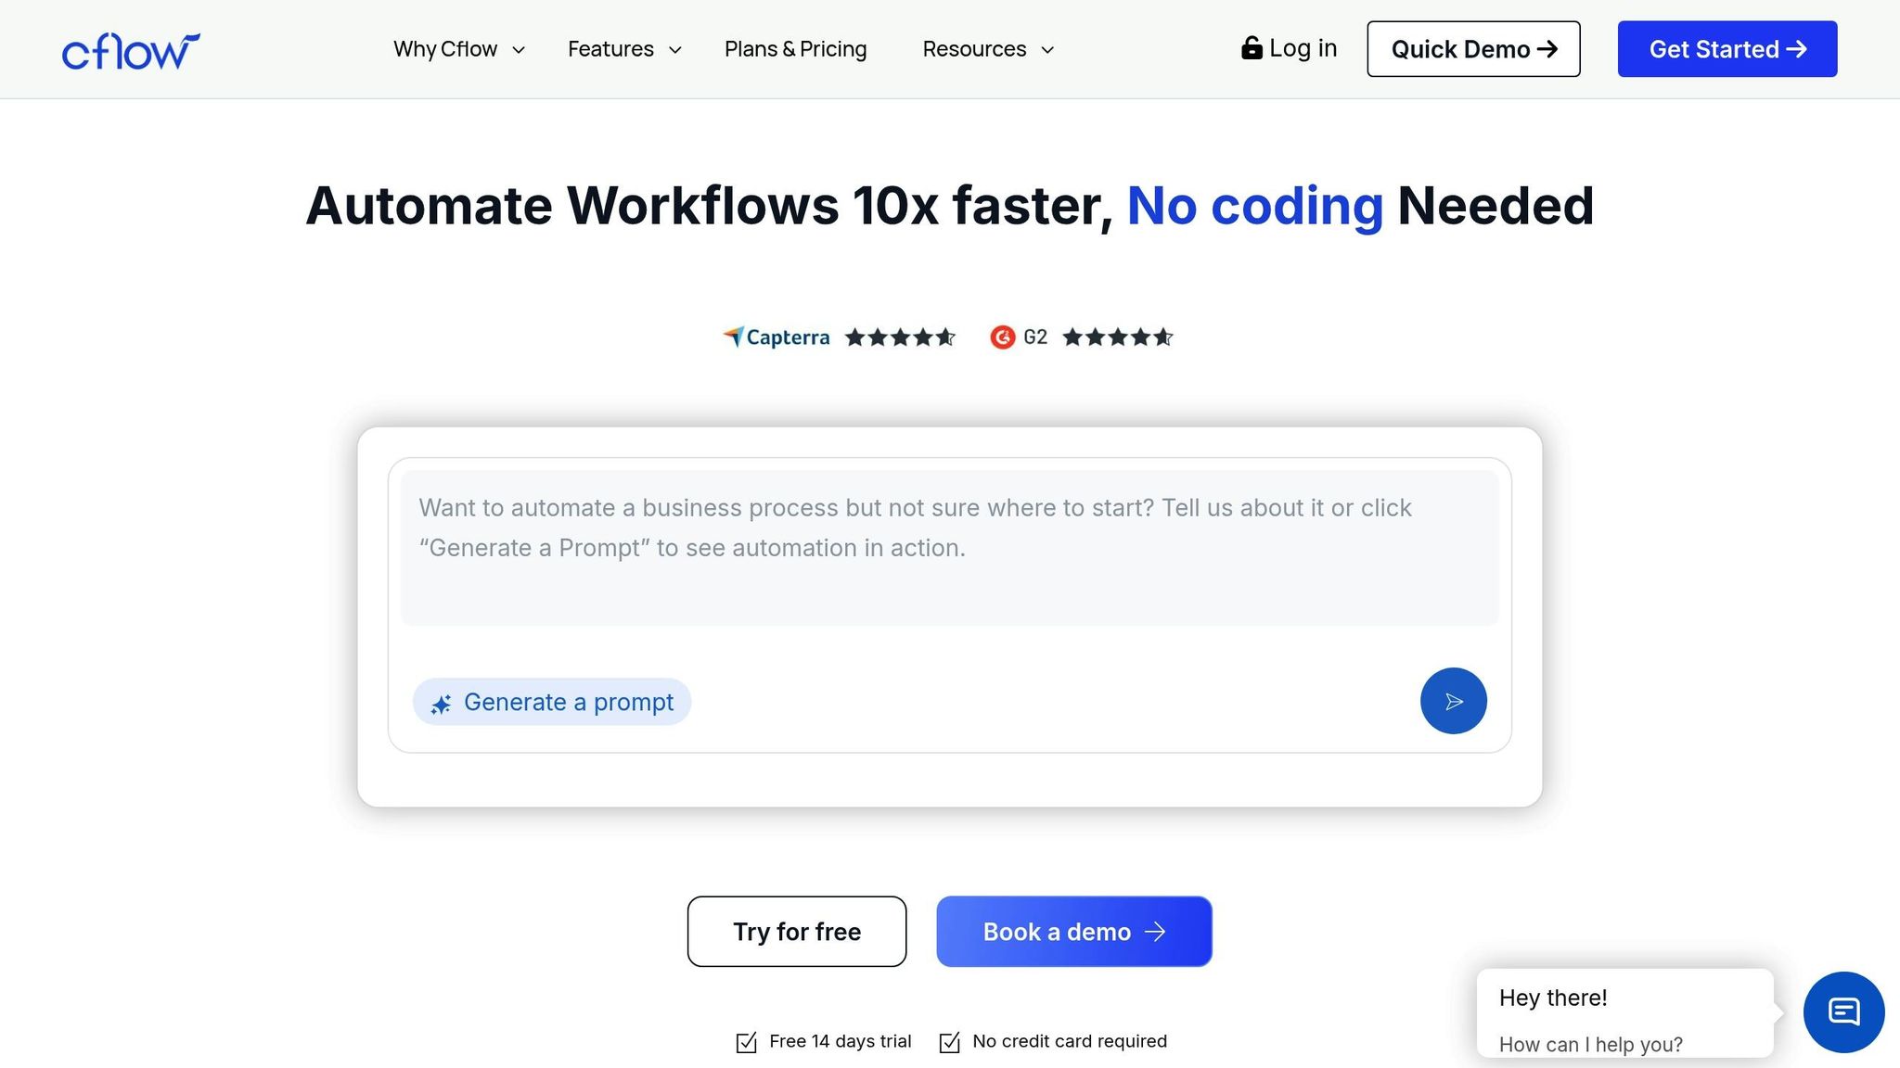Click the Cflow logo
This screenshot has height=1068, width=1900.
point(131,51)
